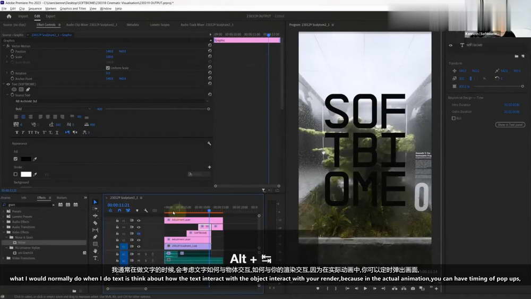Enable the Stroke checkbox
This screenshot has height=299, width=531.
(15, 174)
